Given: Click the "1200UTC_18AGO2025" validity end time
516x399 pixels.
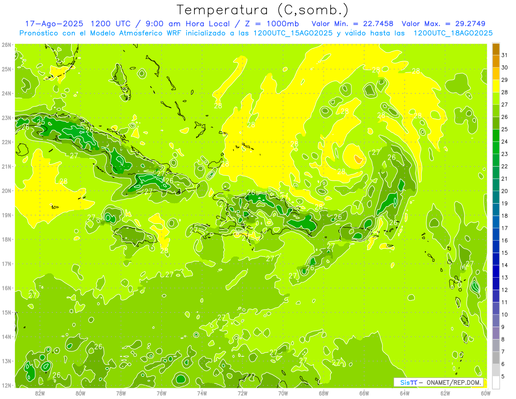Looking at the screenshot, I should pyautogui.click(x=453, y=33).
